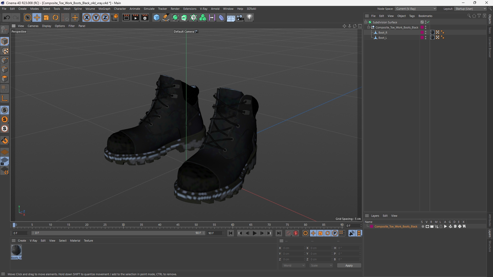
Task: Open the Simulate menu
Action: click(149, 9)
